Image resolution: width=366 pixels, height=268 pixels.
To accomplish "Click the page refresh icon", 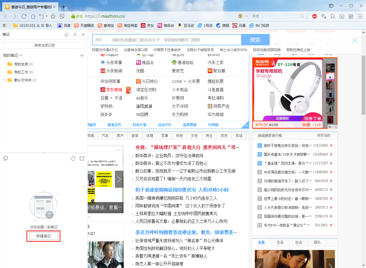I will pyautogui.click(x=24, y=16).
